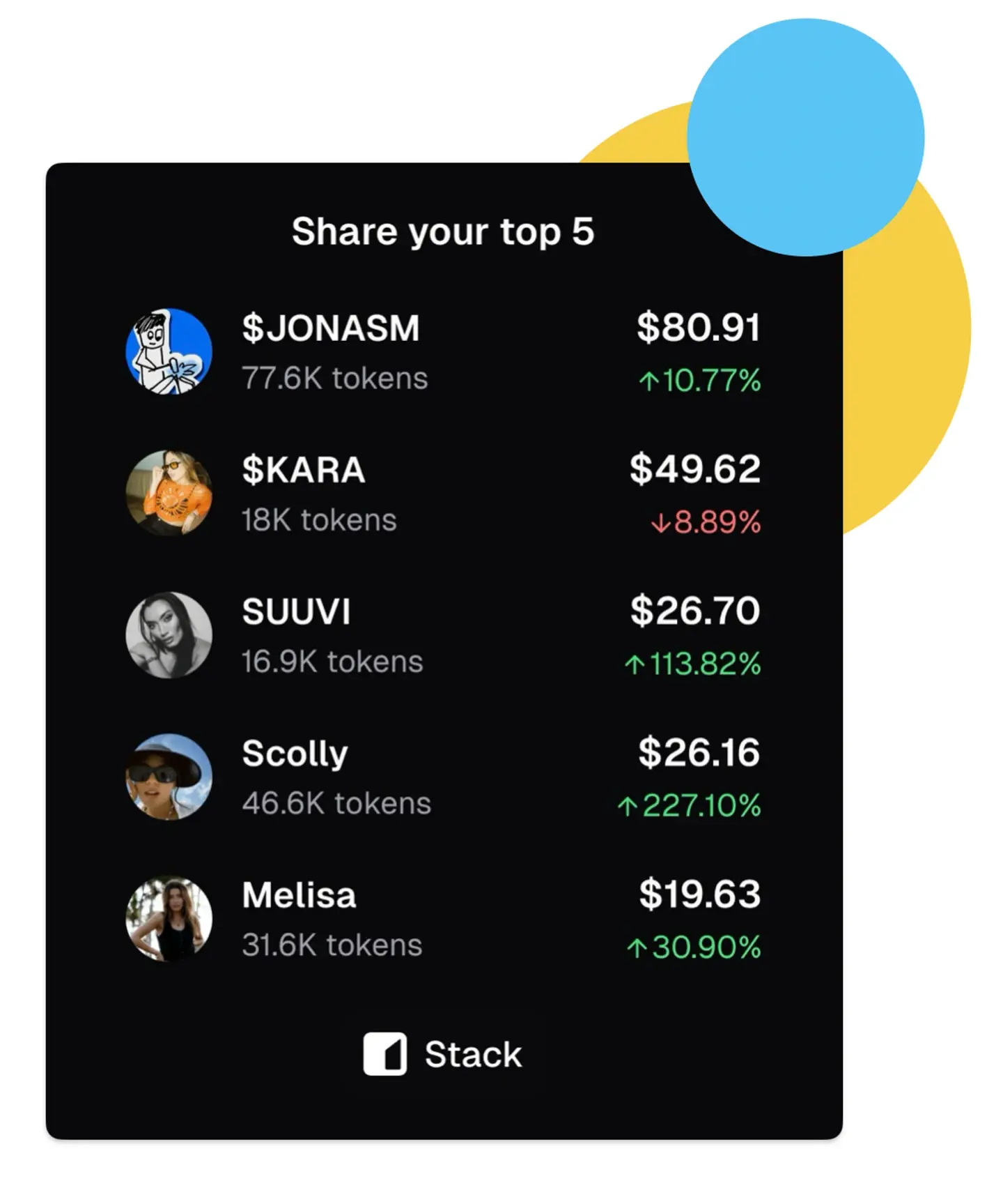The width and height of the screenshot is (1003, 1181).
Task: Click the Stack logo icon
Action: (384, 1053)
